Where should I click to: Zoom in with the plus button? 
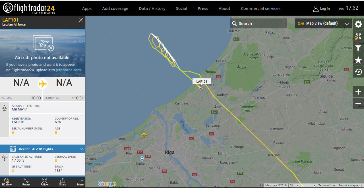(x=358, y=92)
